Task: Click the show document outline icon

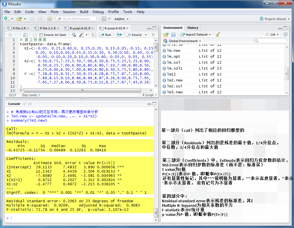Action: (153, 35)
